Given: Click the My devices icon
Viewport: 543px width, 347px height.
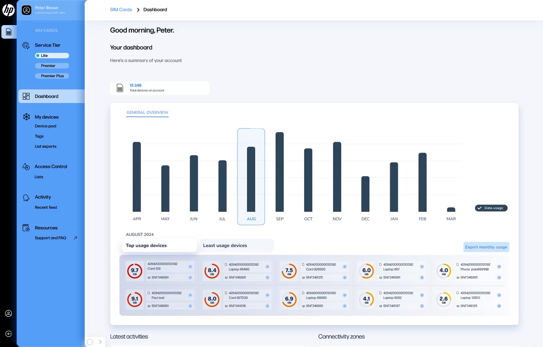Looking at the screenshot, I should coord(27,117).
